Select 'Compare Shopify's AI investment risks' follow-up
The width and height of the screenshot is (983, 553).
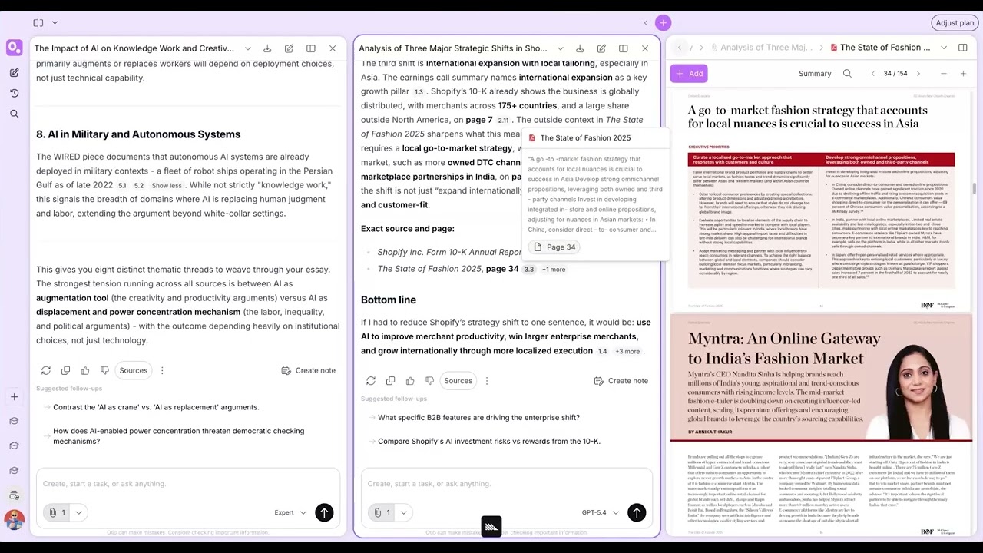click(489, 442)
